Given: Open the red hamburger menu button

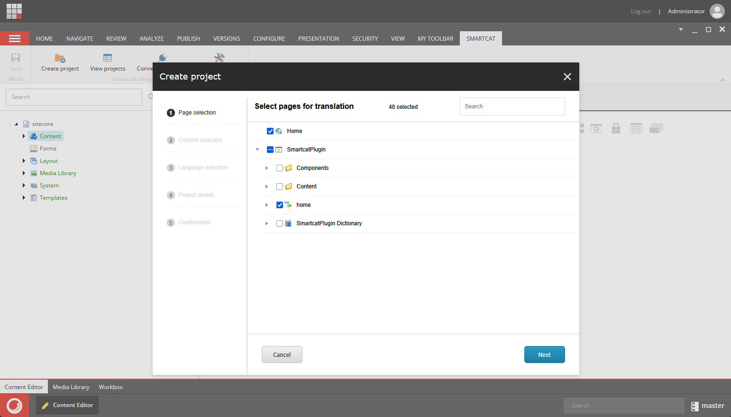Looking at the screenshot, I should pos(15,38).
